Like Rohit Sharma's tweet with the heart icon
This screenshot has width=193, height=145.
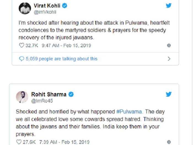point(19,142)
